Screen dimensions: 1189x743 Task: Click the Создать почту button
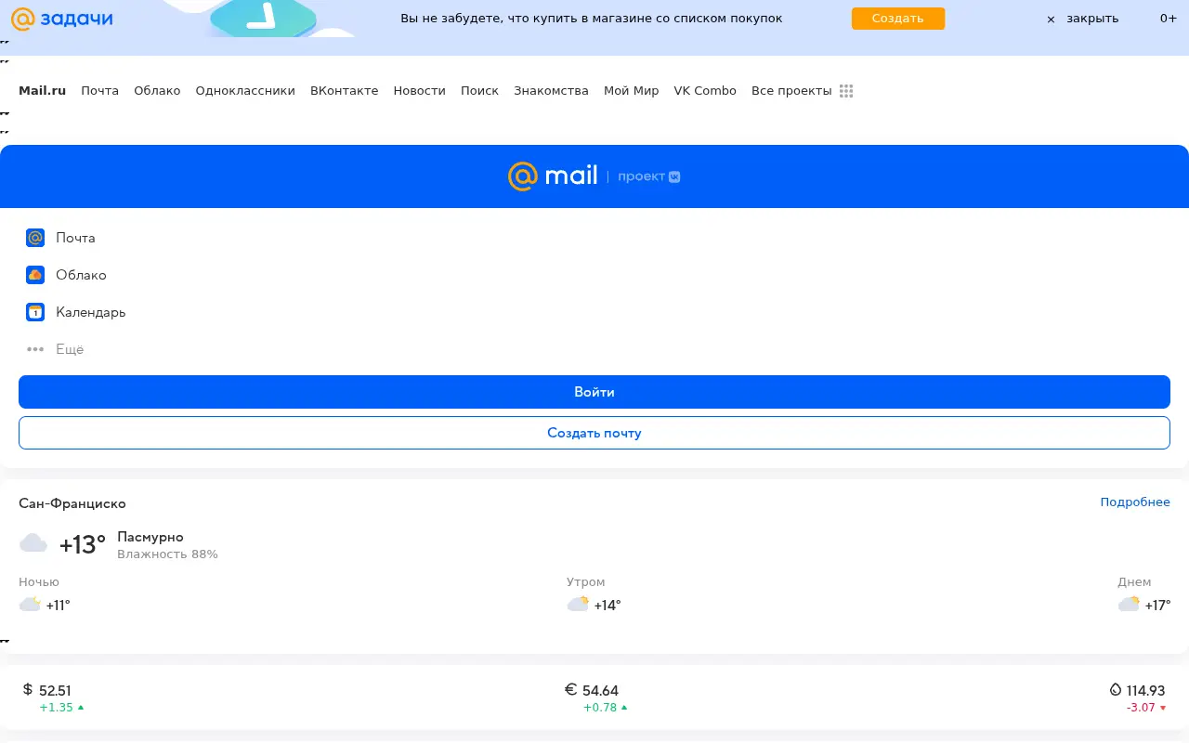tap(594, 433)
